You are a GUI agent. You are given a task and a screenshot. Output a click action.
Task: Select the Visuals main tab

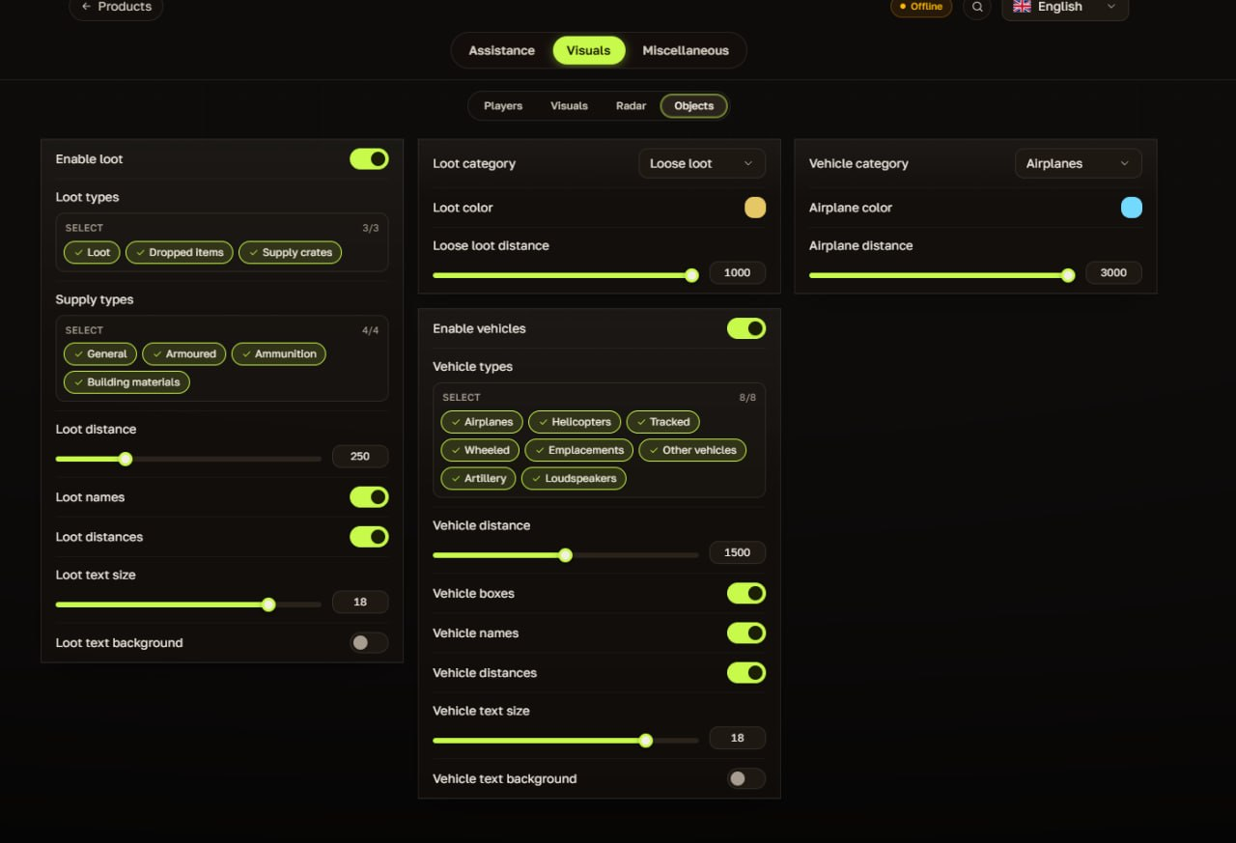589,50
